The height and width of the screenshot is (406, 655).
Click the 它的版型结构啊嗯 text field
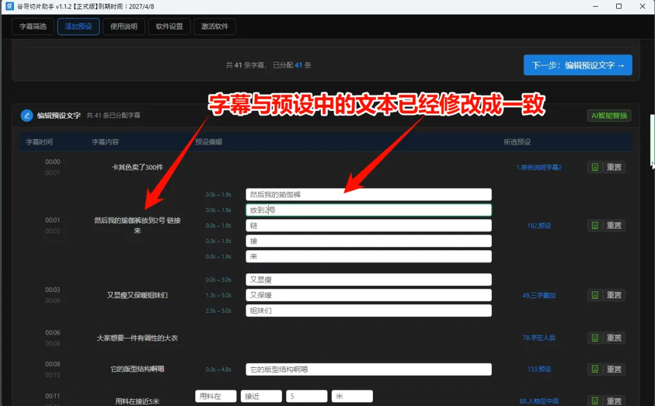click(369, 369)
